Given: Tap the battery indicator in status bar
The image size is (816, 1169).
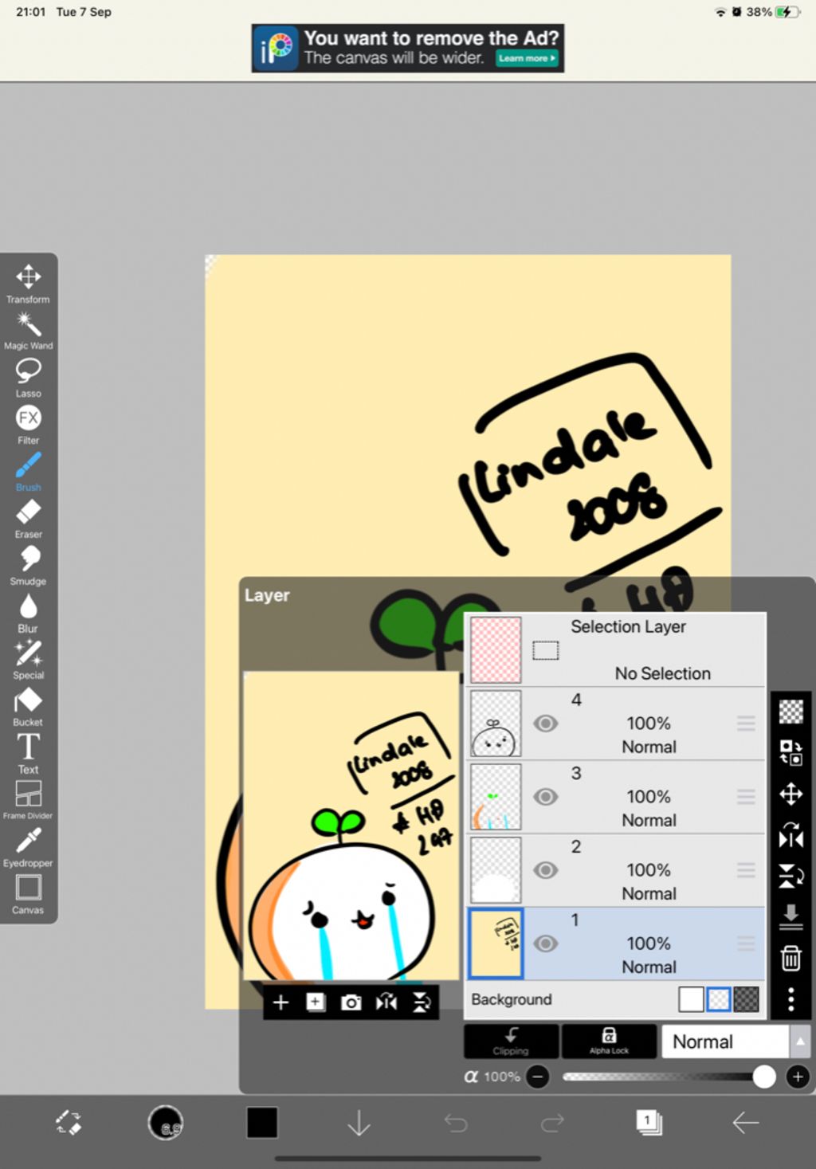Looking at the screenshot, I should [x=787, y=12].
